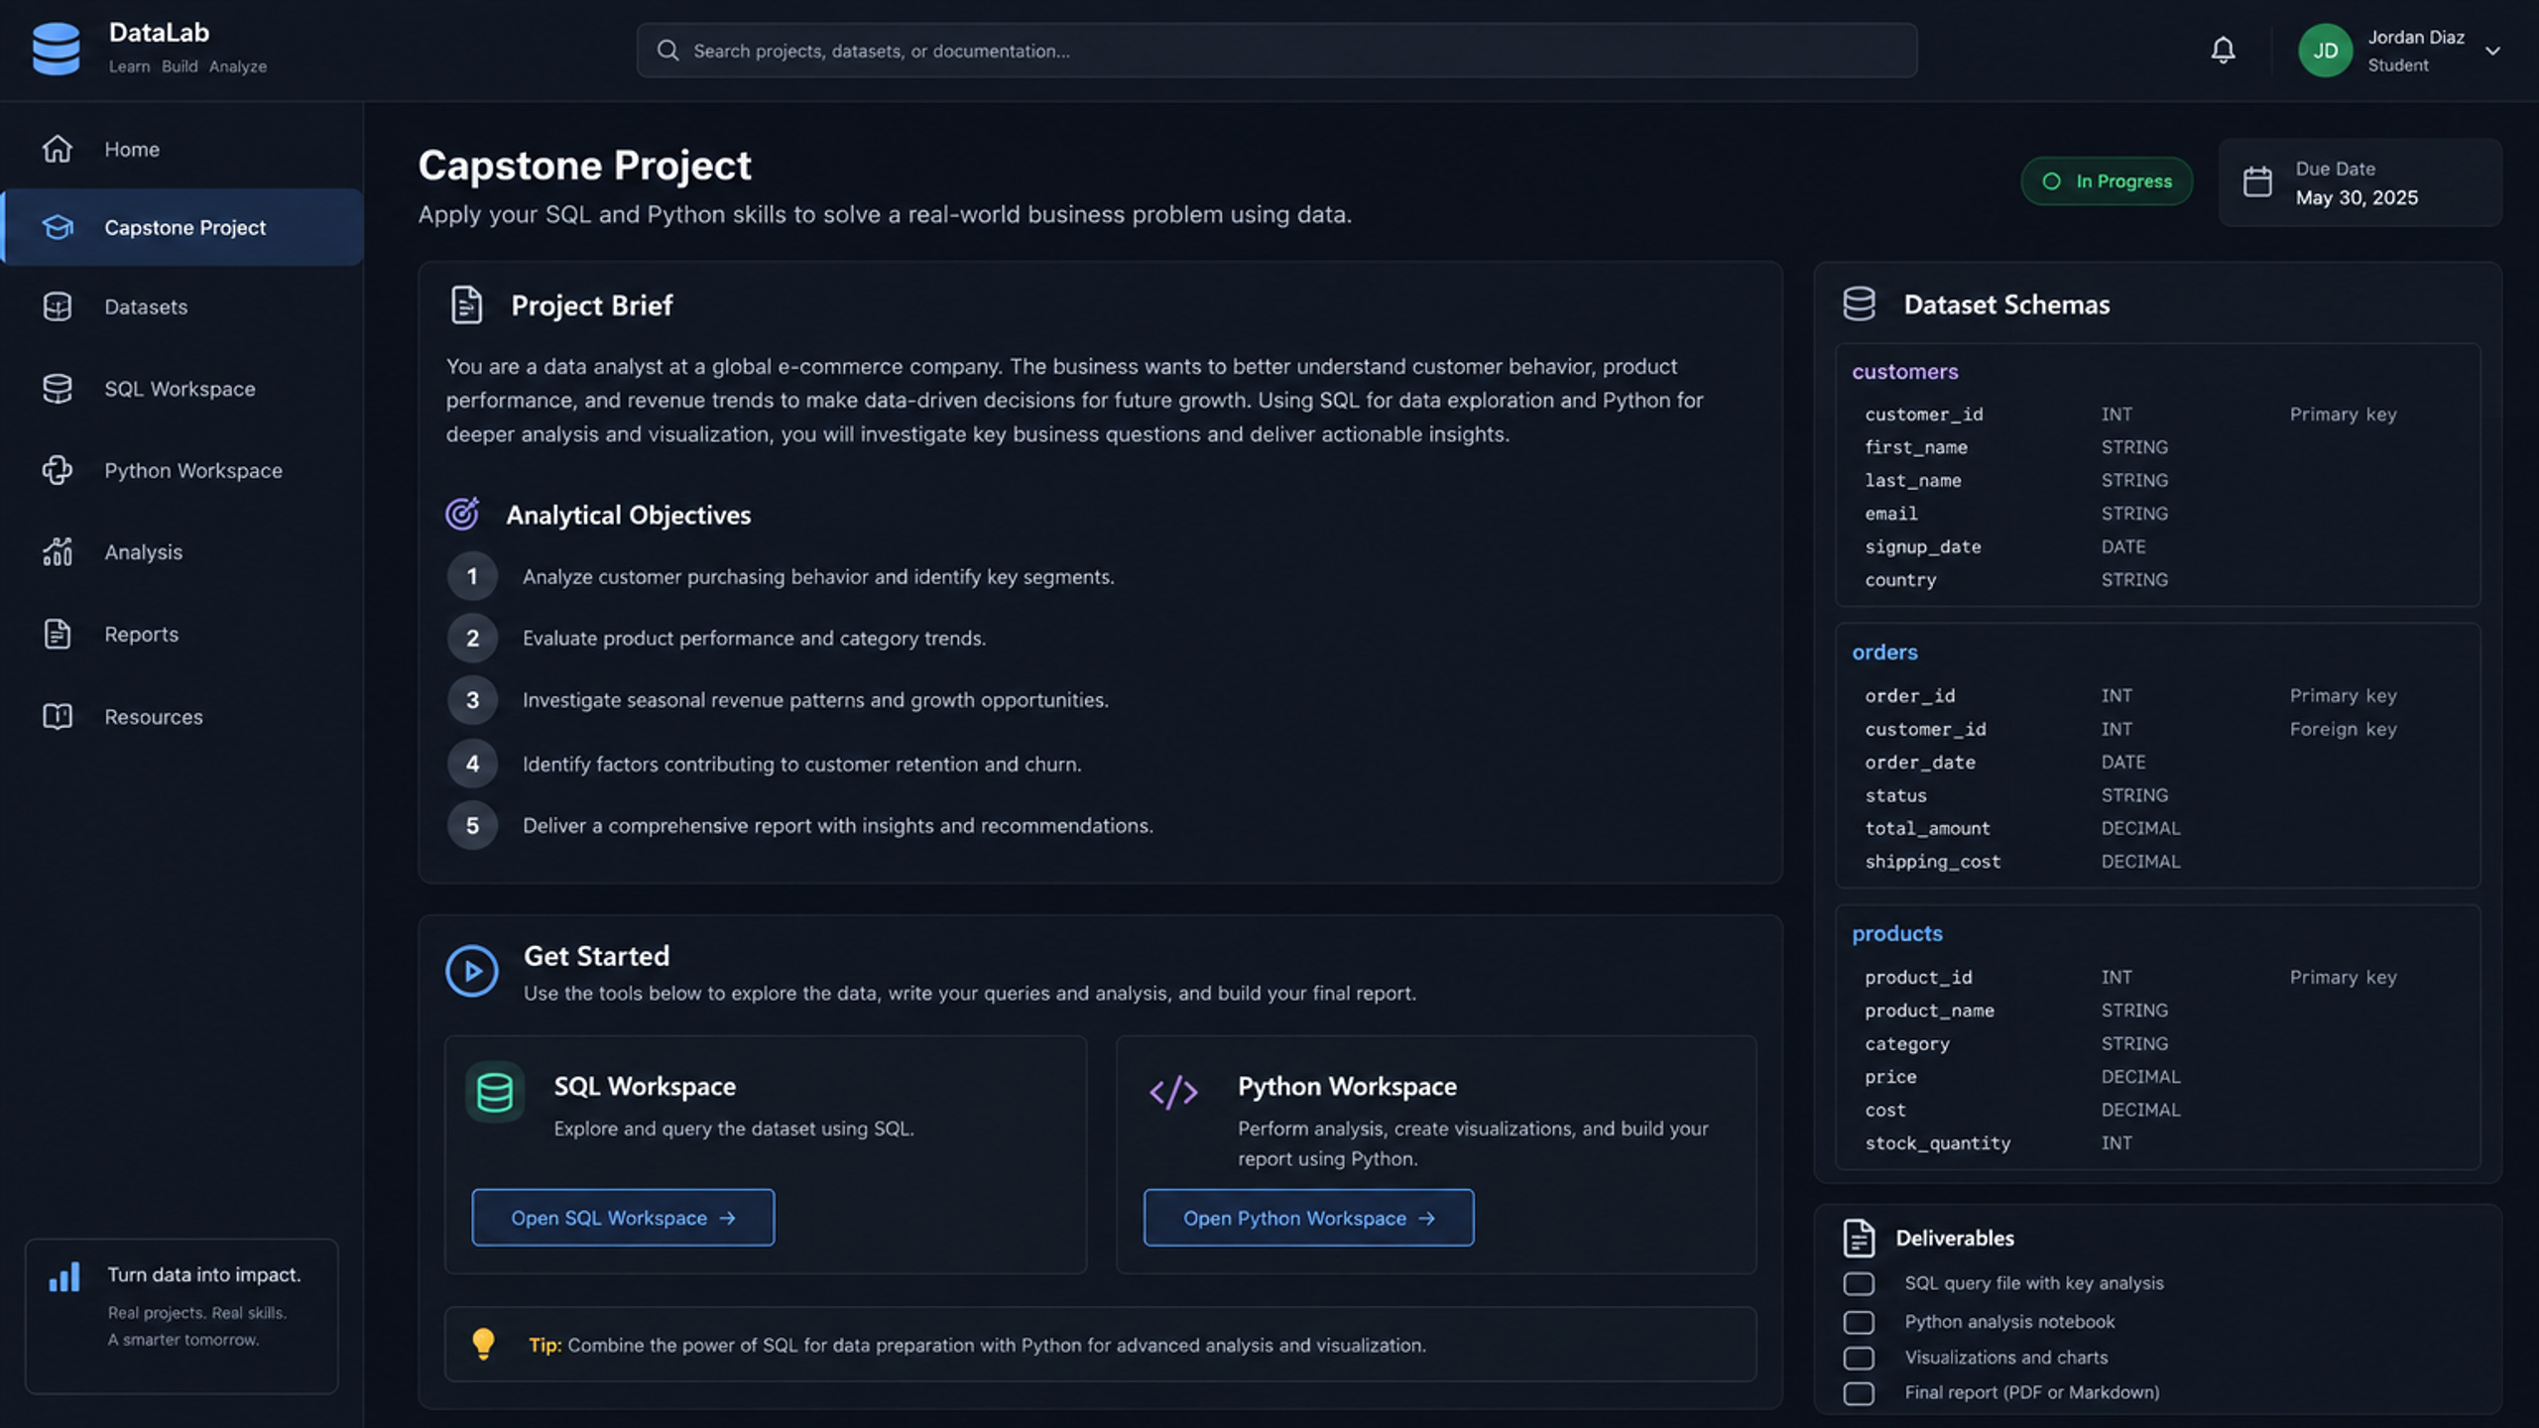Screen dimensions: 2539x1428
Task: Check Final report (PDF or Markdown) deliverable
Action: click(x=1859, y=1393)
